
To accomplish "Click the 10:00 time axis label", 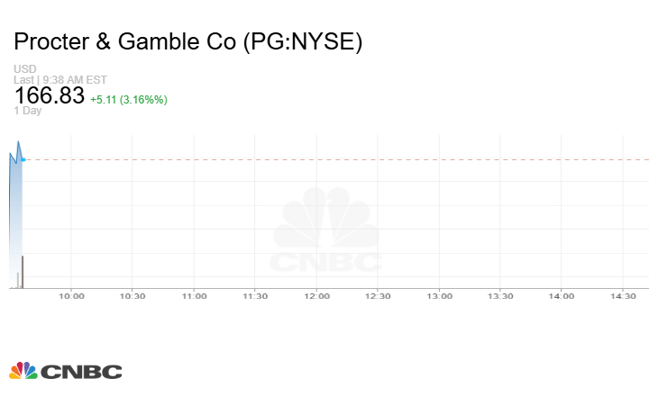I will (x=71, y=296).
